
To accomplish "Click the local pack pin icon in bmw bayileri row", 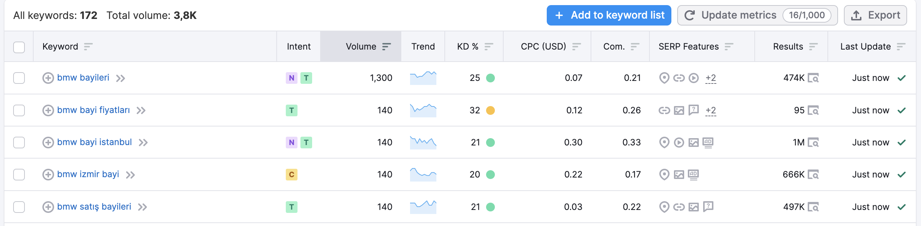I will point(664,78).
